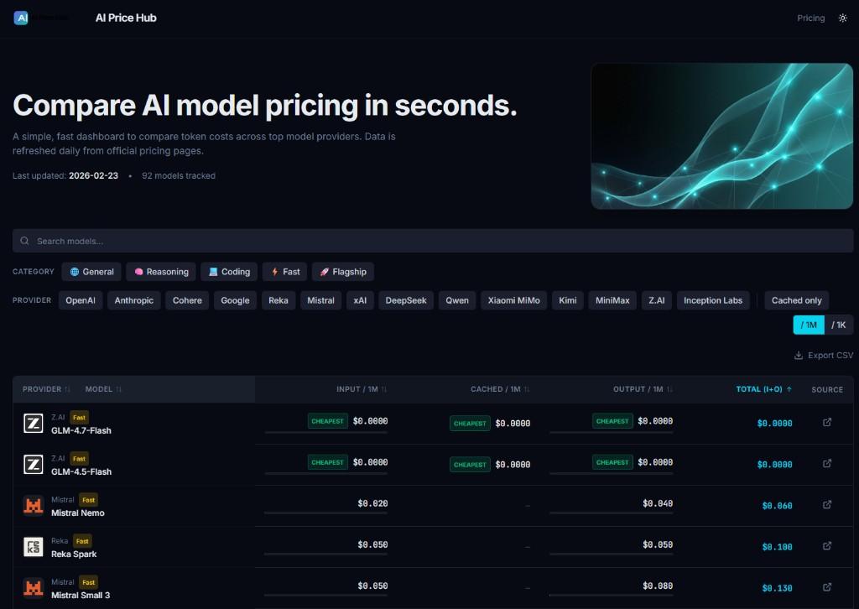Open the Pricing nav link
This screenshot has width=859, height=609.
(x=810, y=18)
